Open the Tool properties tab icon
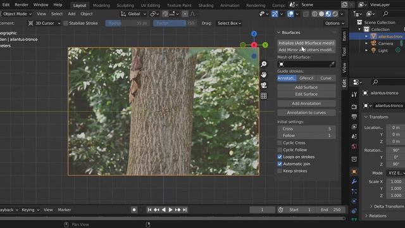Image resolution: width=405 pixels, height=228 pixels. pyautogui.click(x=354, y=94)
